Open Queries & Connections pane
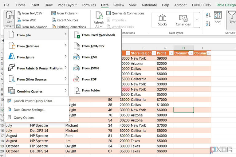This screenshot has height=157, width=236. coord(125,13)
